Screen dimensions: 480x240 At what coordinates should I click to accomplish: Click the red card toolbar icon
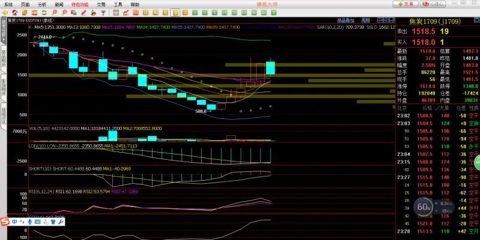click(34, 13)
